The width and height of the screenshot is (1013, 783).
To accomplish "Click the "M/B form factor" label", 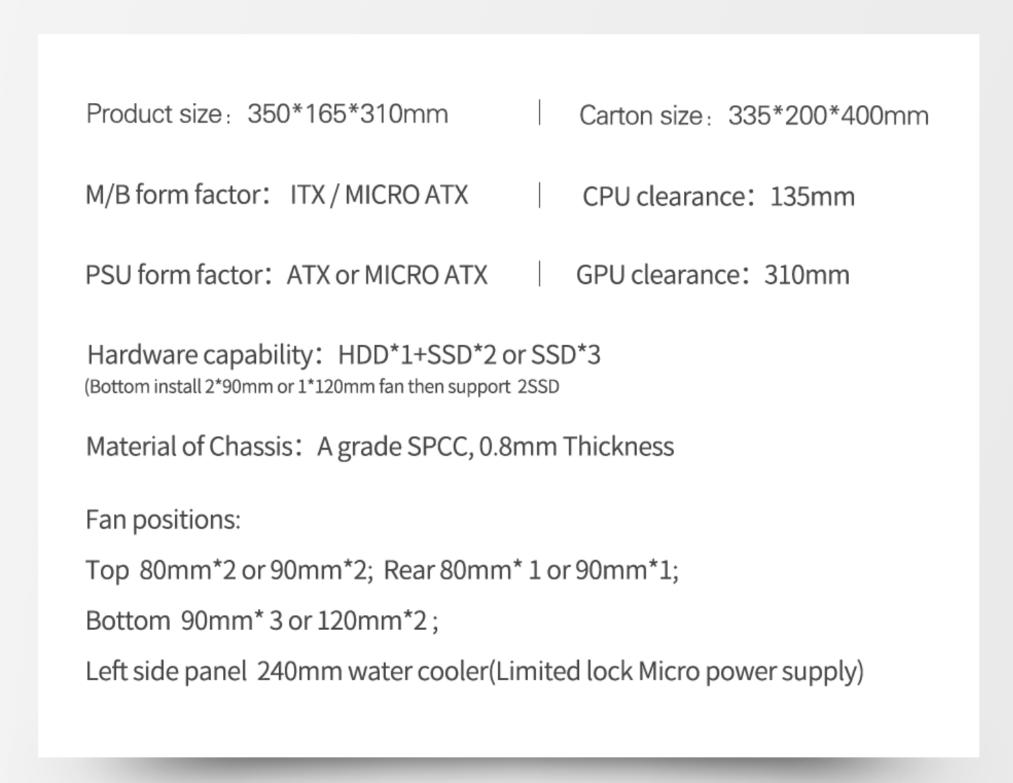I will pyautogui.click(x=174, y=195).
